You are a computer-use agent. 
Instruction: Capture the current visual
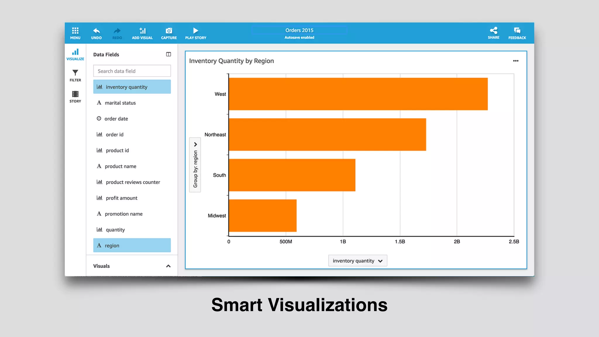[169, 33]
